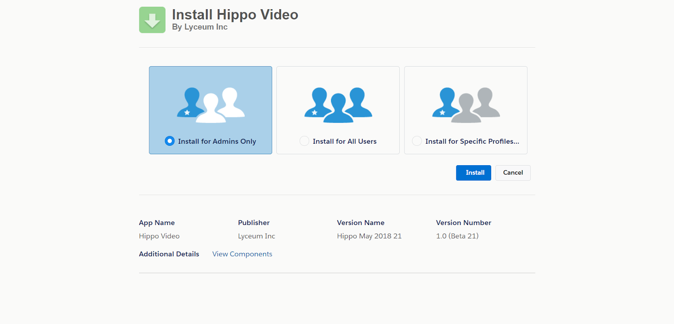The image size is (674, 324).
Task: Click the Version Number field label
Action: [463, 223]
